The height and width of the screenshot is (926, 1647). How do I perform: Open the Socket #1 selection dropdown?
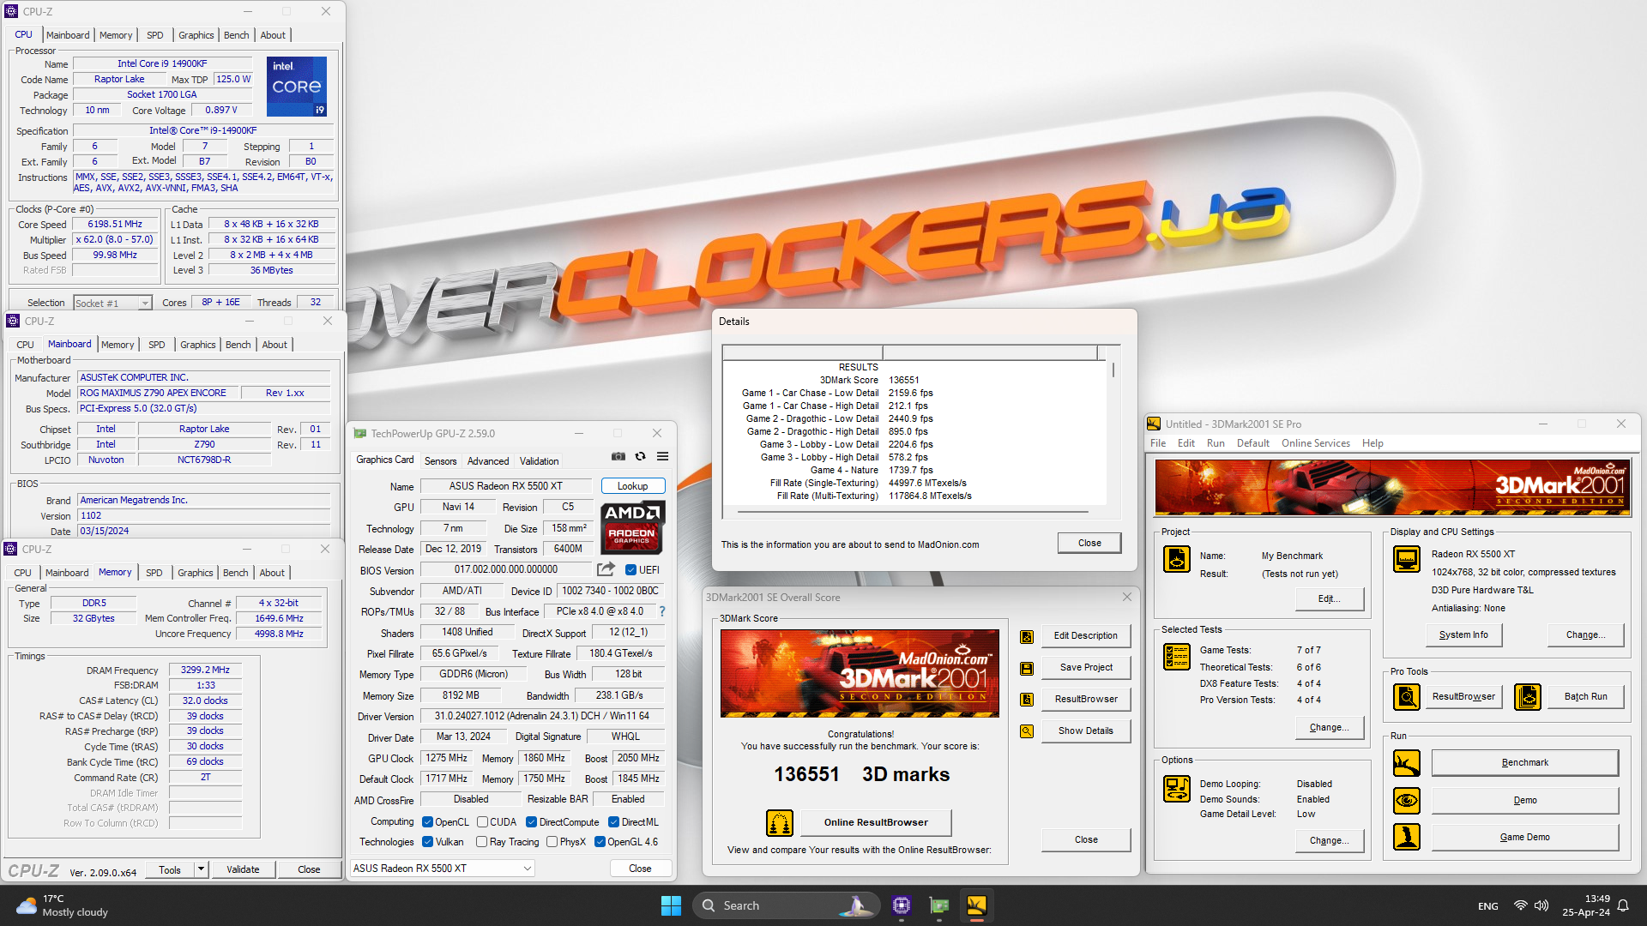(112, 303)
